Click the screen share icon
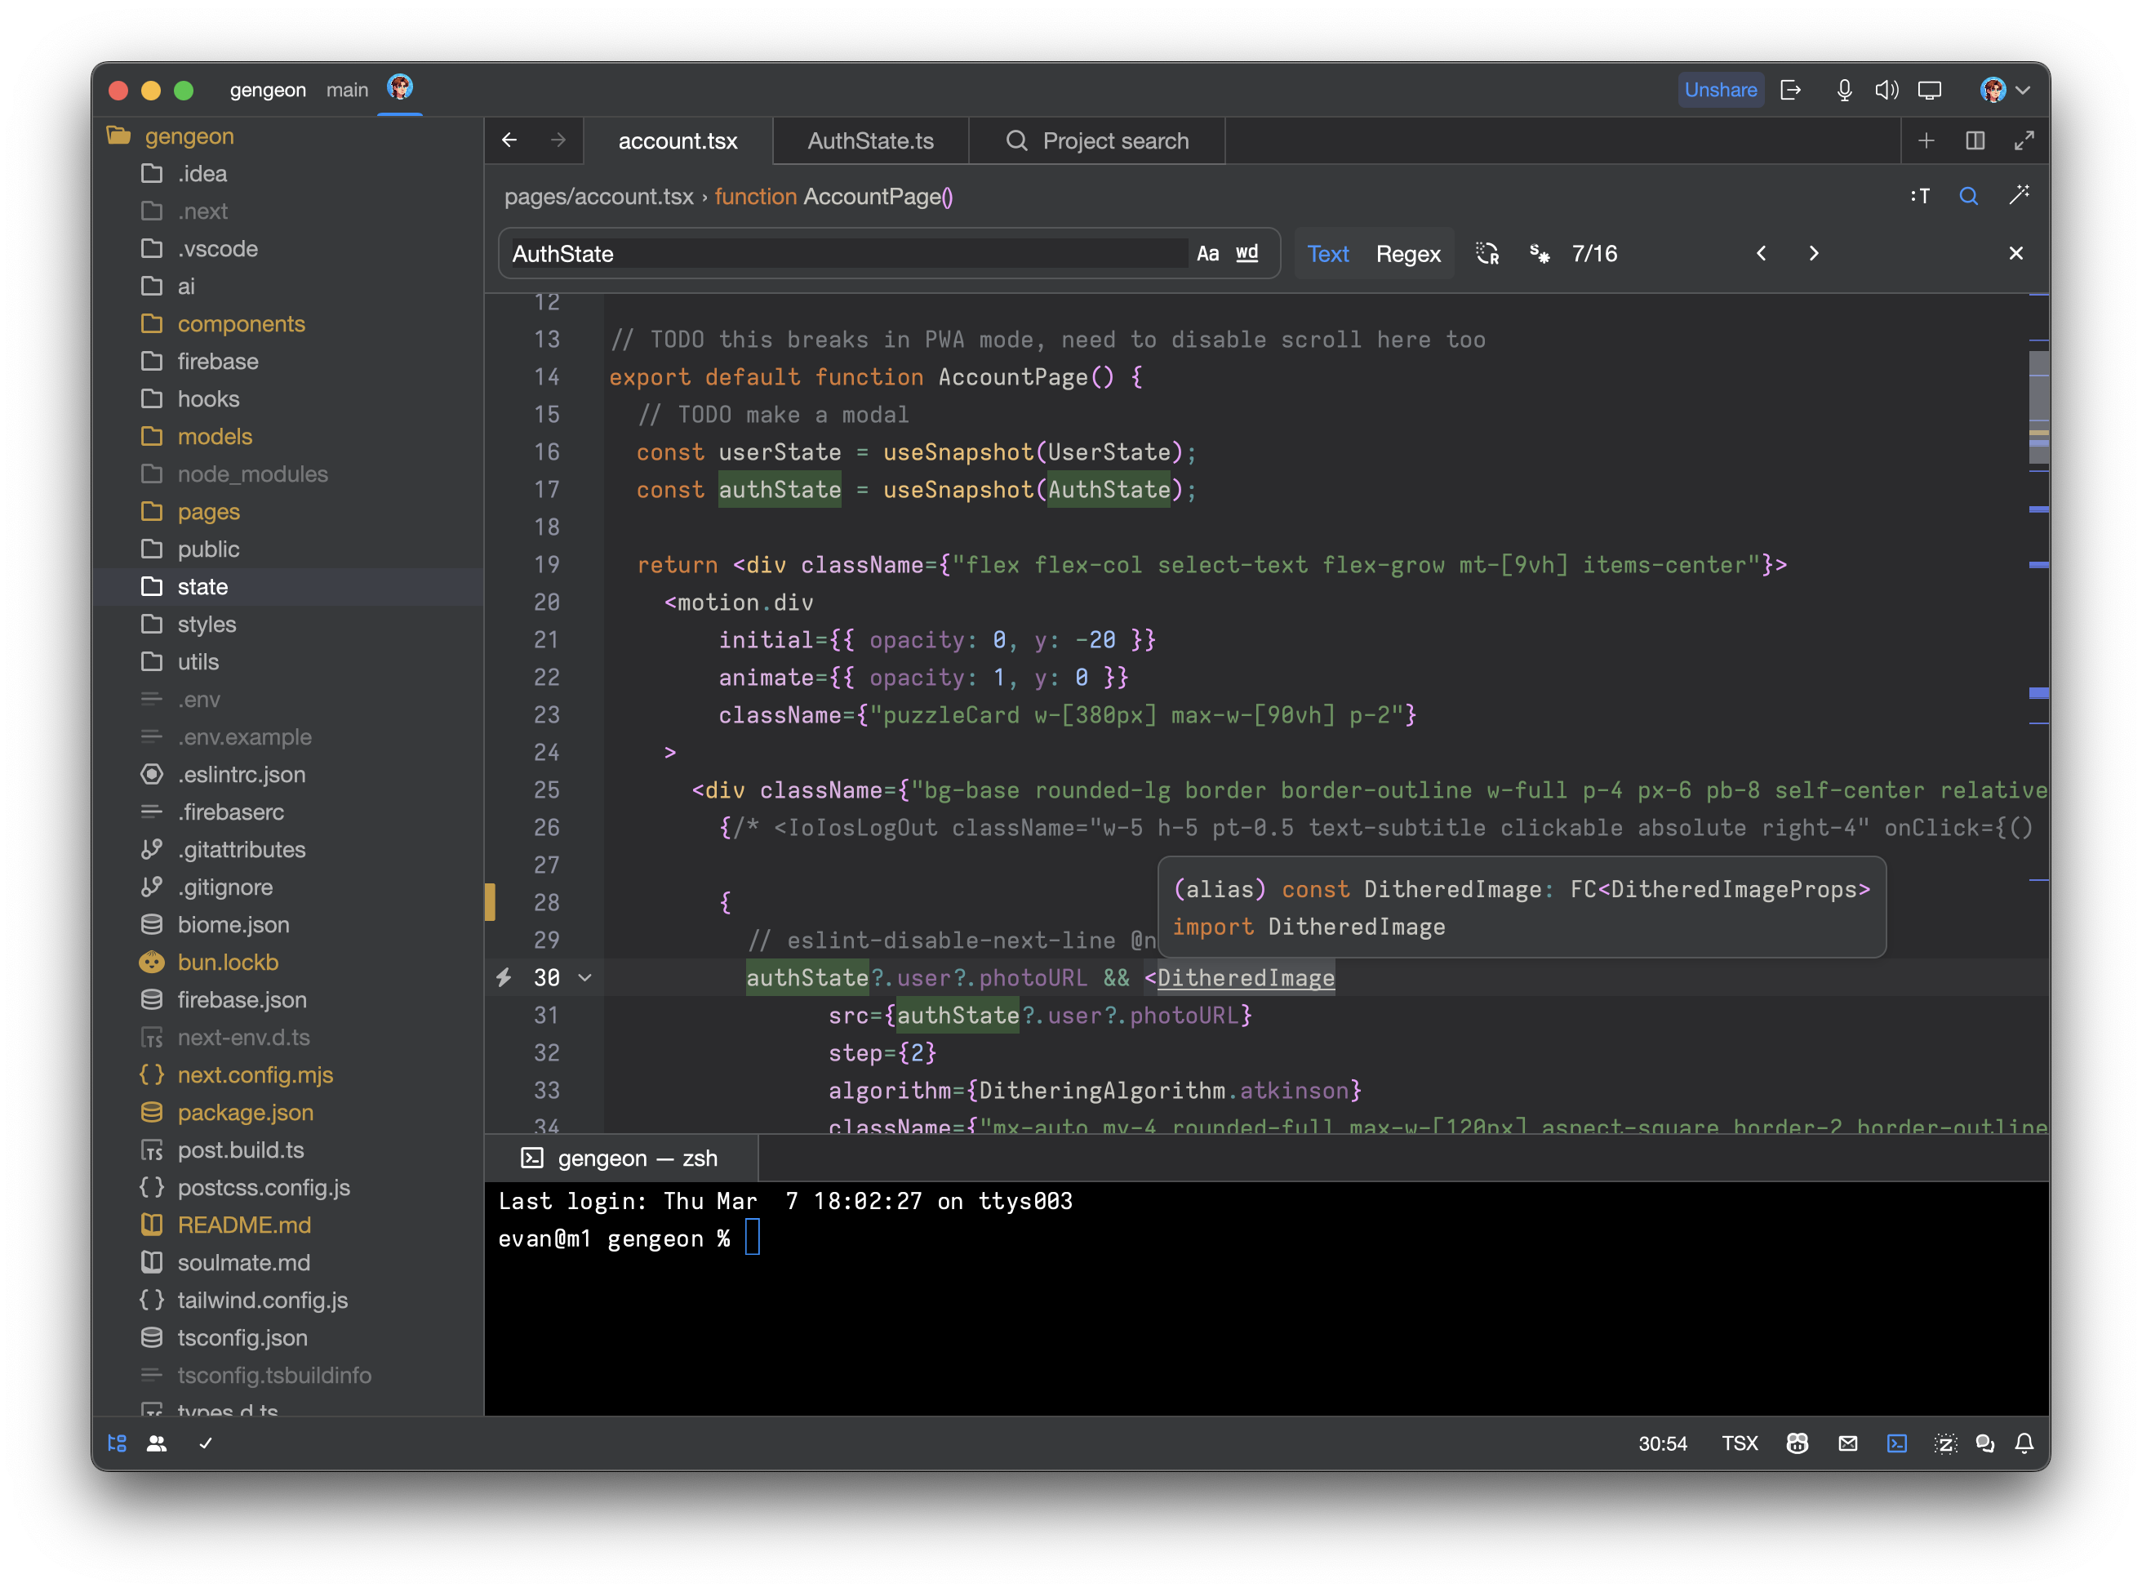 (x=1929, y=90)
